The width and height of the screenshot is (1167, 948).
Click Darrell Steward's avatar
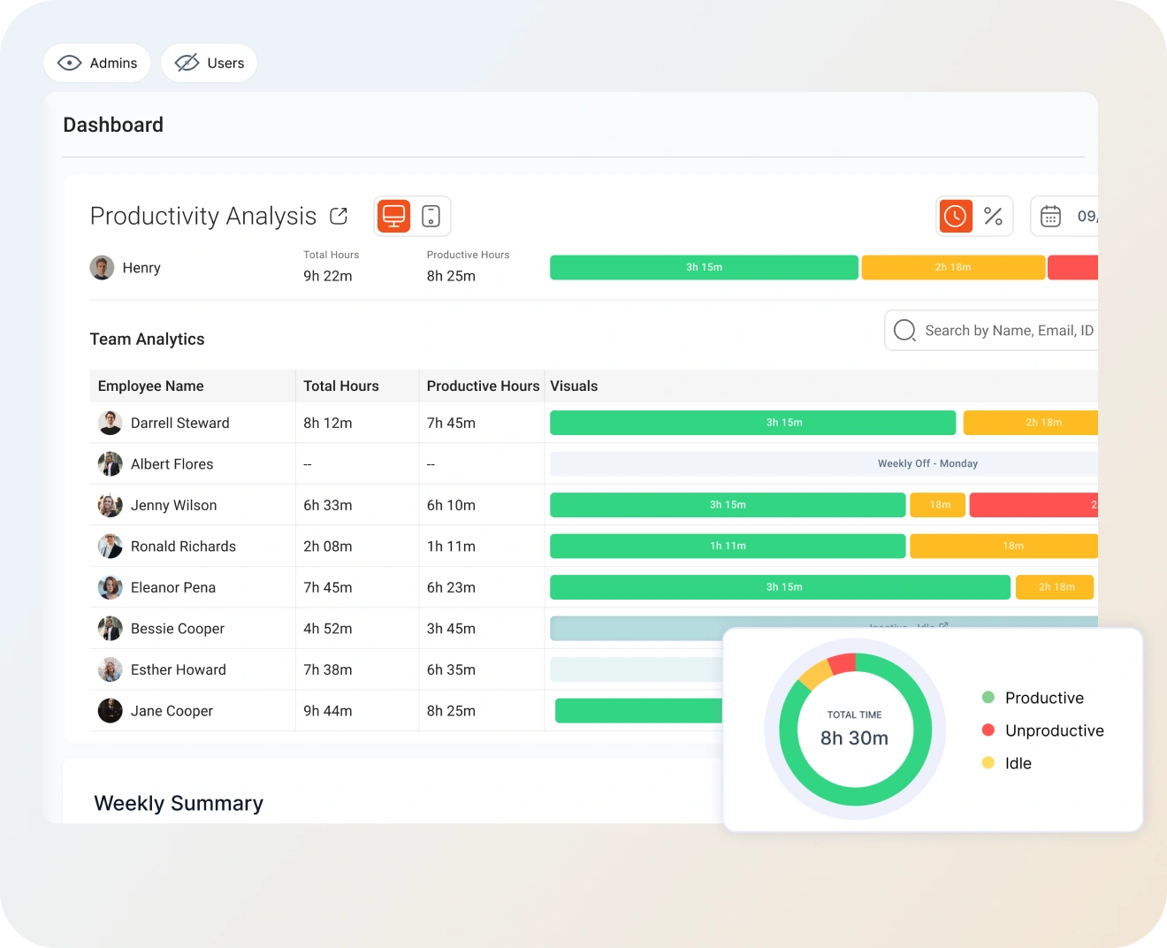111,423
